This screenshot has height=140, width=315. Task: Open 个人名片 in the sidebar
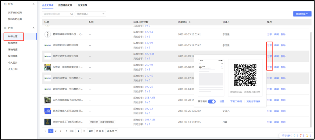(x=13, y=63)
